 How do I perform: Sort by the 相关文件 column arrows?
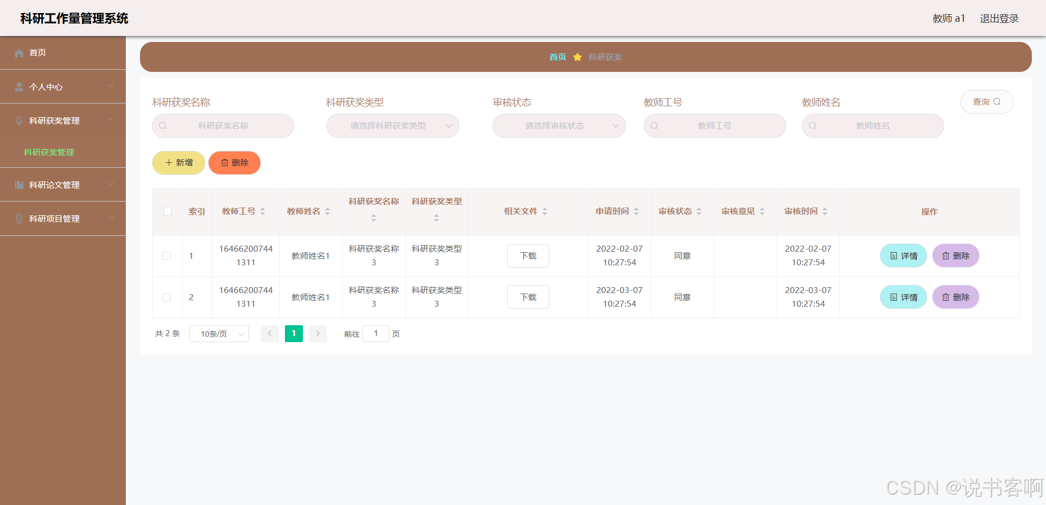(x=545, y=211)
